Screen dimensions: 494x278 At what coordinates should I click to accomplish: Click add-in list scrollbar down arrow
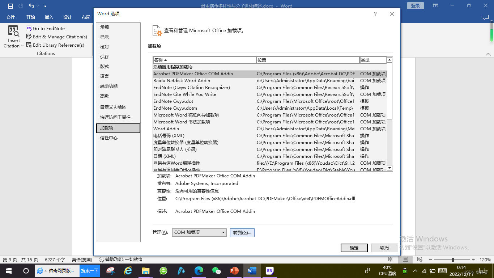coord(389,168)
